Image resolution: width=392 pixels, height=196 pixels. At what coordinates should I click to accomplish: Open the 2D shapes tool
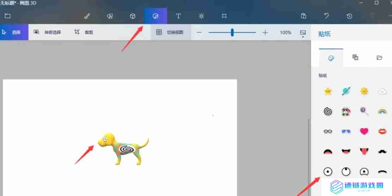pos(110,16)
